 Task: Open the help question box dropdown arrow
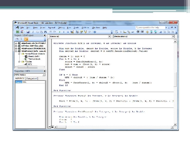tap(166, 28)
